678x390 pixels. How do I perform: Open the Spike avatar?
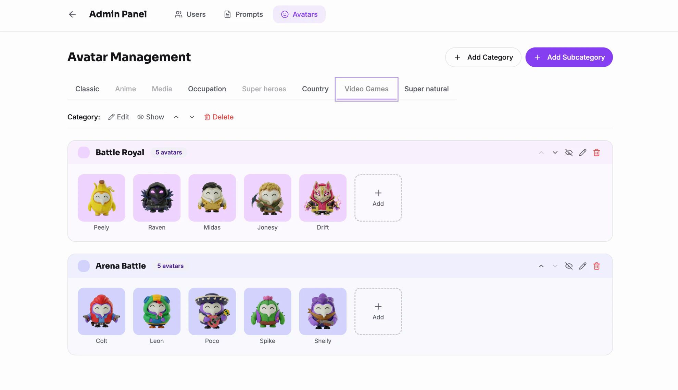(x=267, y=311)
